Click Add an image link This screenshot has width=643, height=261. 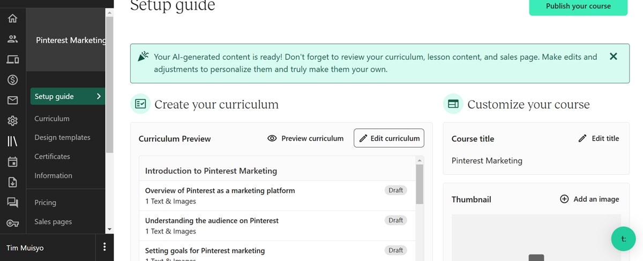589,199
